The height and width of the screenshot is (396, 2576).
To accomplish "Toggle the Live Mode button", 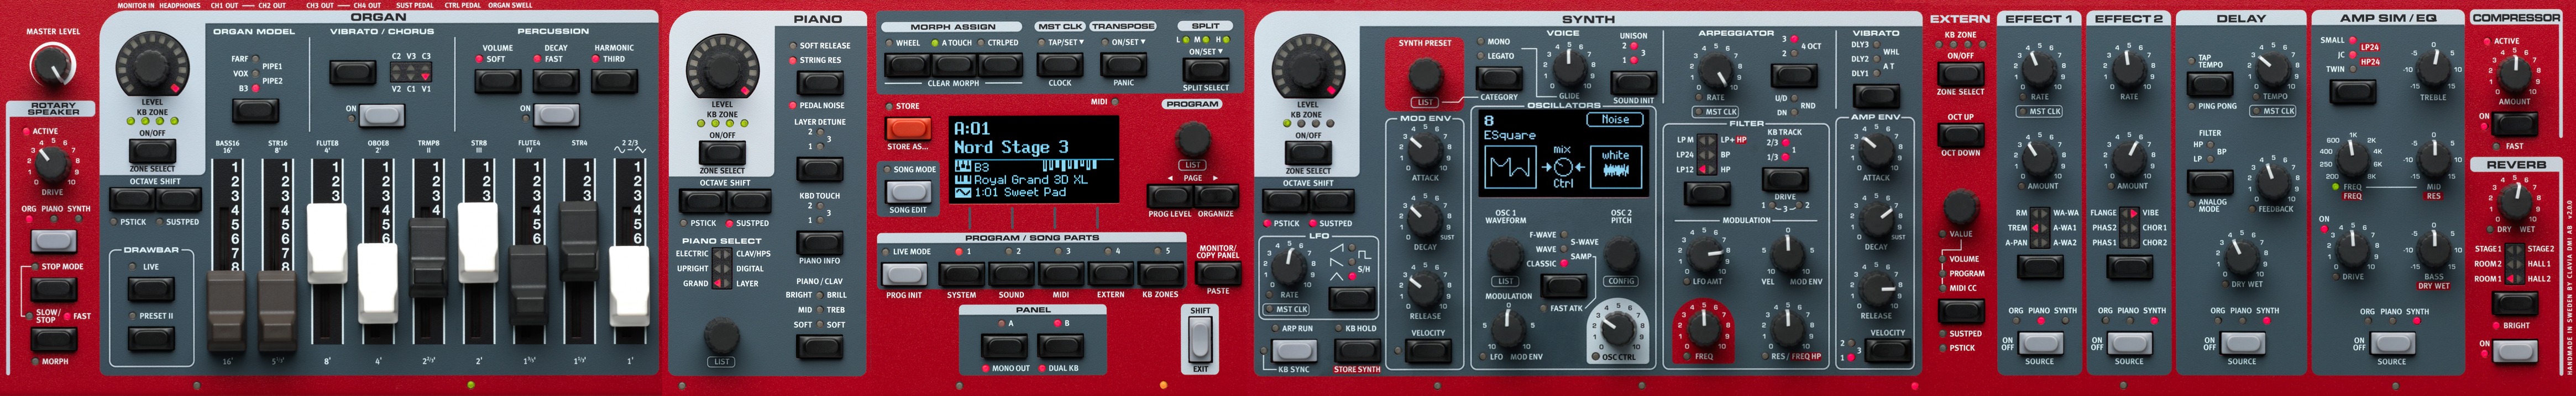I will pyautogui.click(x=904, y=274).
